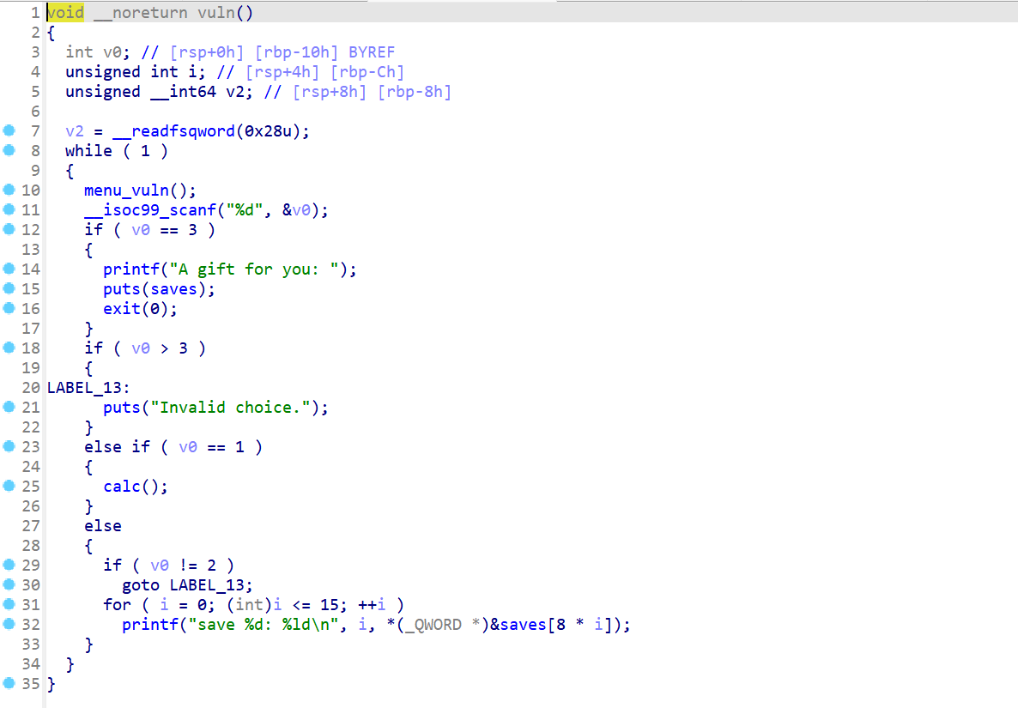Select the "Invalid choice." string literal

tap(233, 408)
